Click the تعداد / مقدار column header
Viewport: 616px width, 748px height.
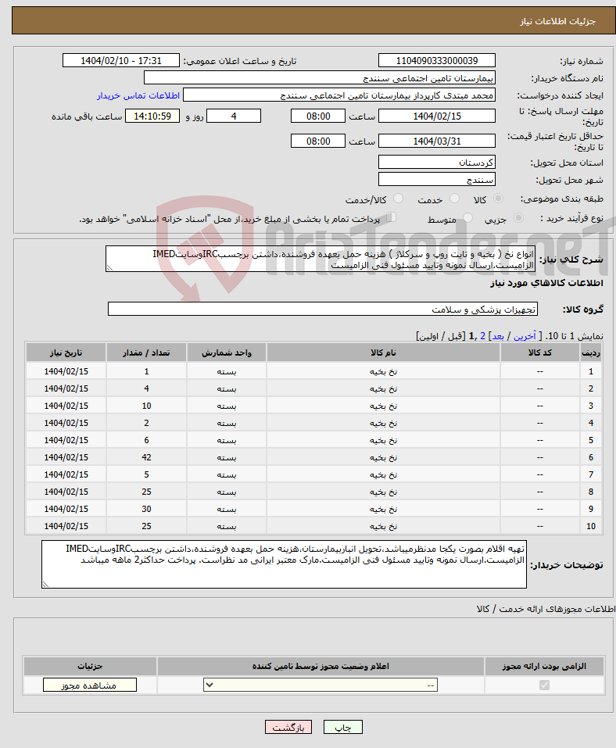[146, 353]
